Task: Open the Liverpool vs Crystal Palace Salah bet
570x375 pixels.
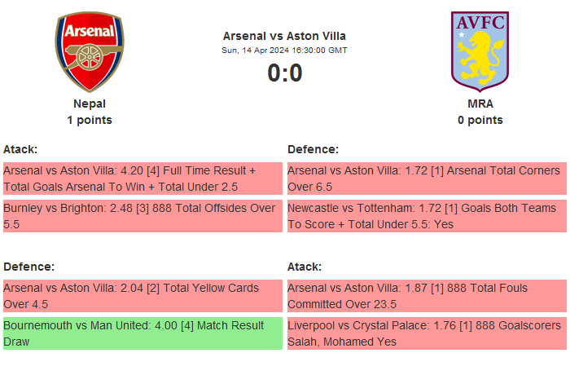Action: click(427, 333)
